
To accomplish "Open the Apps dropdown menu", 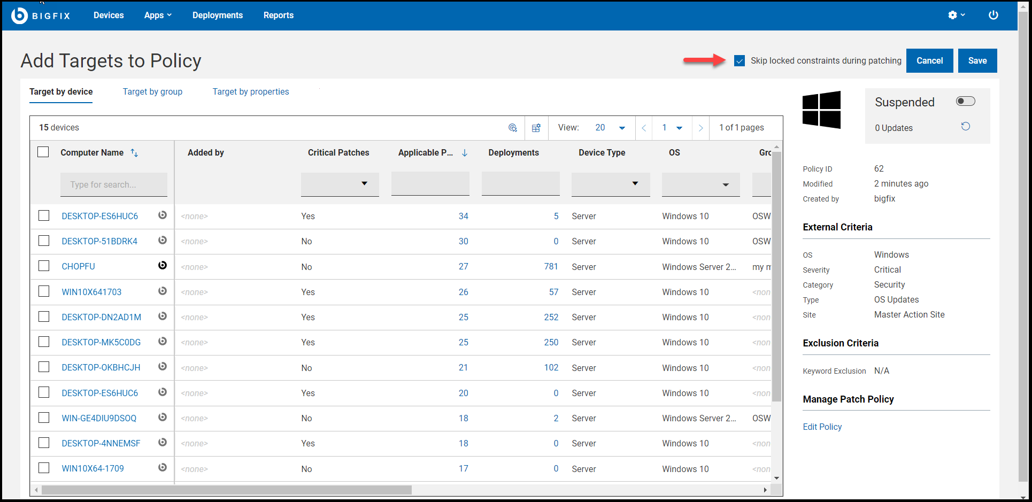I will tap(158, 16).
